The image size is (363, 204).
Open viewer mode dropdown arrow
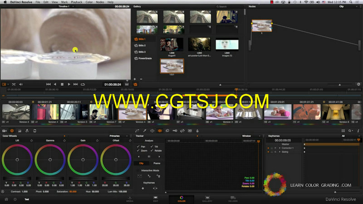8,84
